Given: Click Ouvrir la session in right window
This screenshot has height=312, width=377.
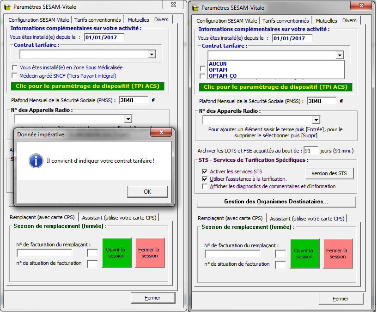Looking at the screenshot, I should (x=304, y=254).
